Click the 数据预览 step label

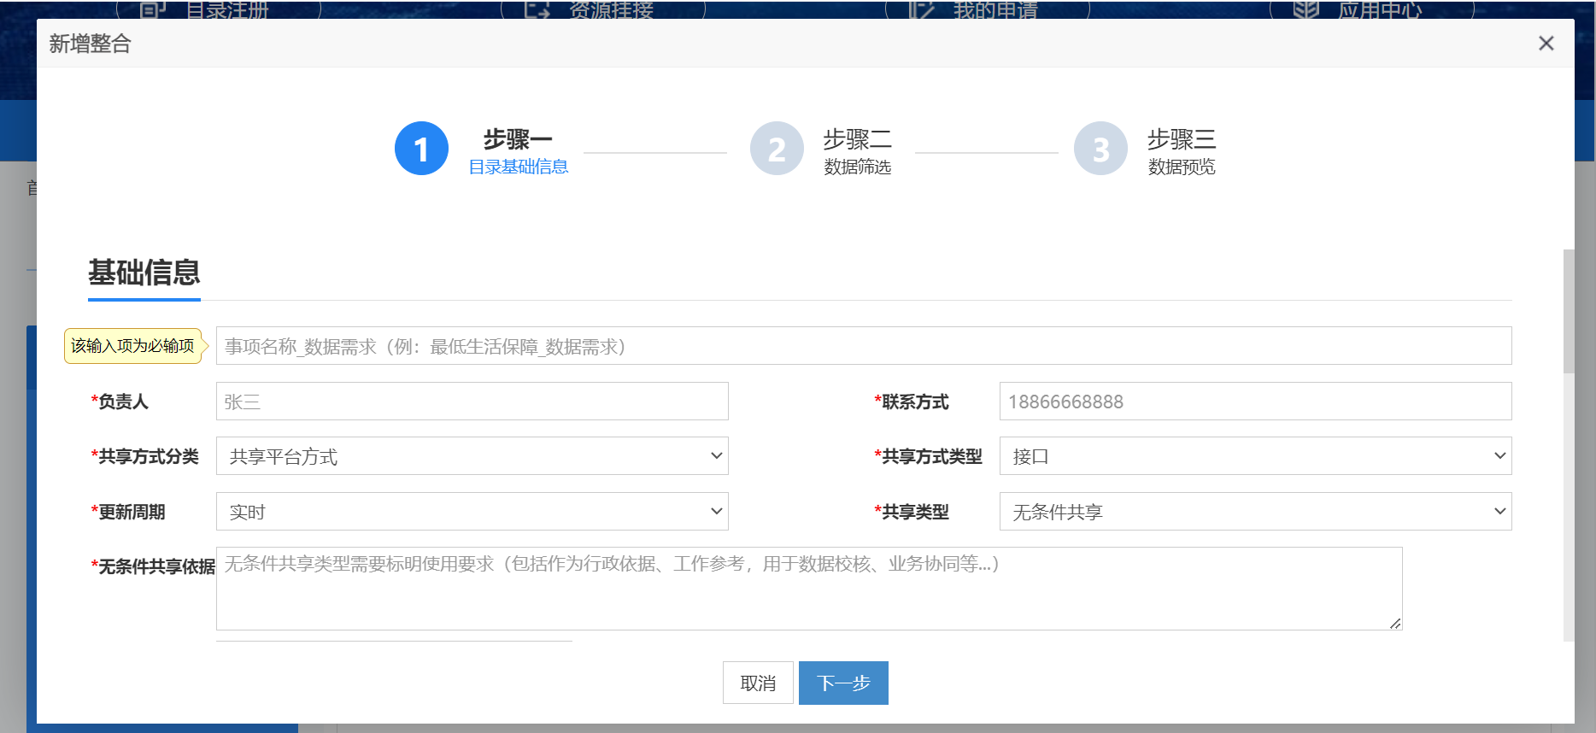point(1182,167)
